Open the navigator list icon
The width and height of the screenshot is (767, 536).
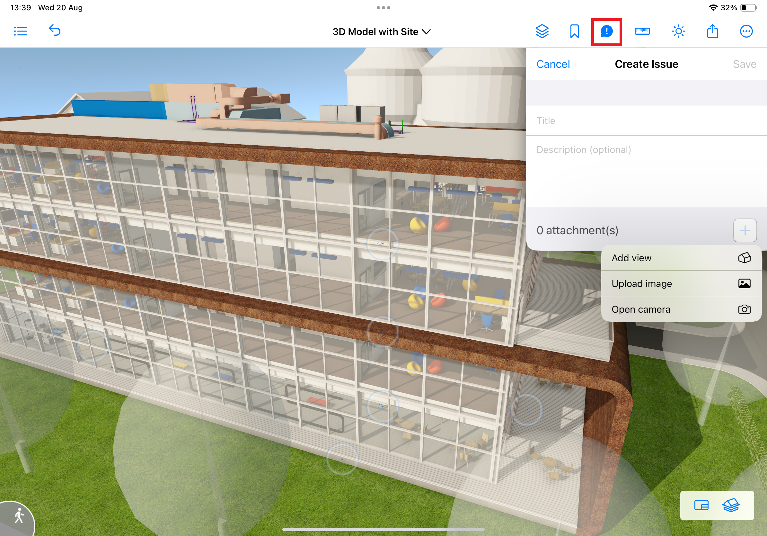[x=20, y=31]
